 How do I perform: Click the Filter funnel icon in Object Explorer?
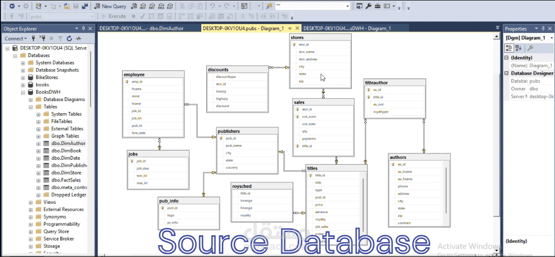coord(60,38)
